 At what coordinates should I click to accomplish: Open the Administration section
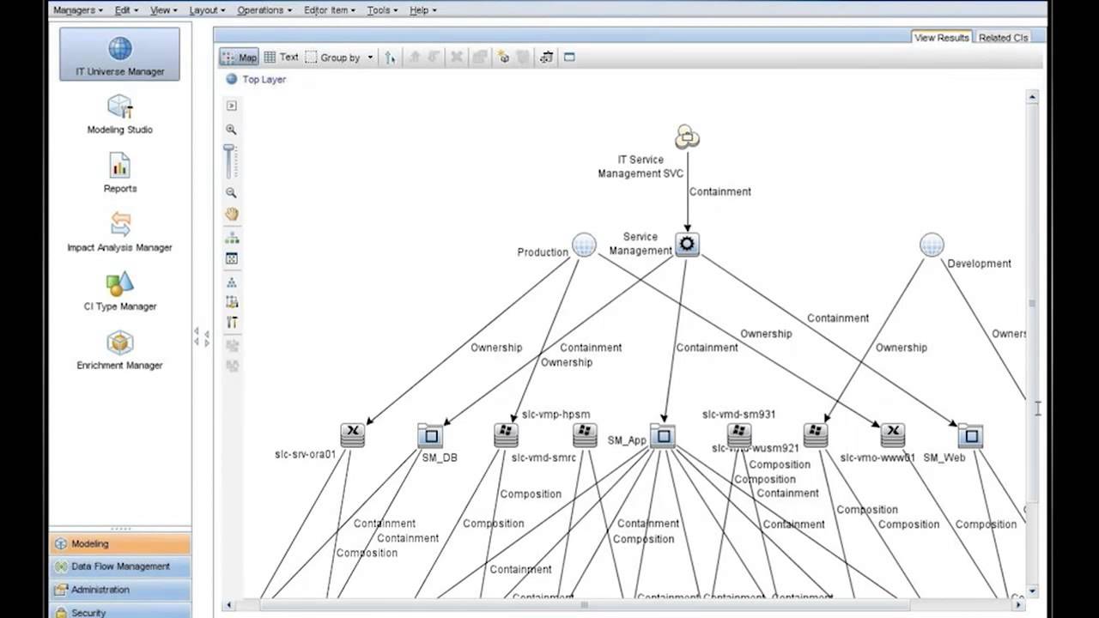119,590
